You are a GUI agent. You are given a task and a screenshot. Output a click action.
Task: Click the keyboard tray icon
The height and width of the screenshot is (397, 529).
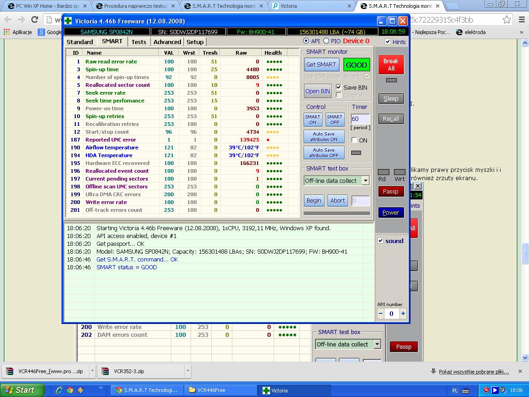click(466, 391)
